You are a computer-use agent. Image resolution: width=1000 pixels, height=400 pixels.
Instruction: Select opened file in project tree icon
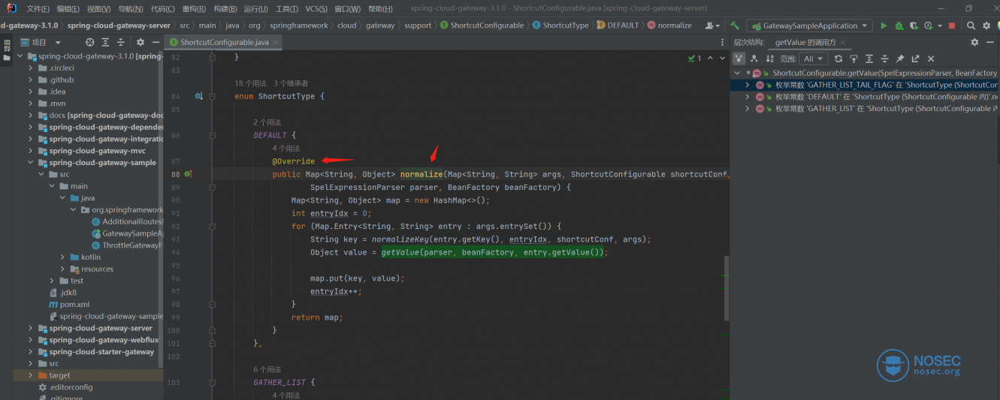(90, 42)
